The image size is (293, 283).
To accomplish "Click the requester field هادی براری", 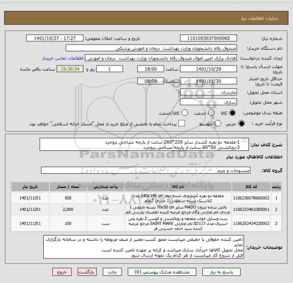I will pyautogui.click(x=161, y=58).
